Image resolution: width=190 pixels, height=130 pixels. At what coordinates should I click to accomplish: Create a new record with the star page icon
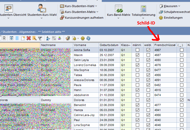23,38
